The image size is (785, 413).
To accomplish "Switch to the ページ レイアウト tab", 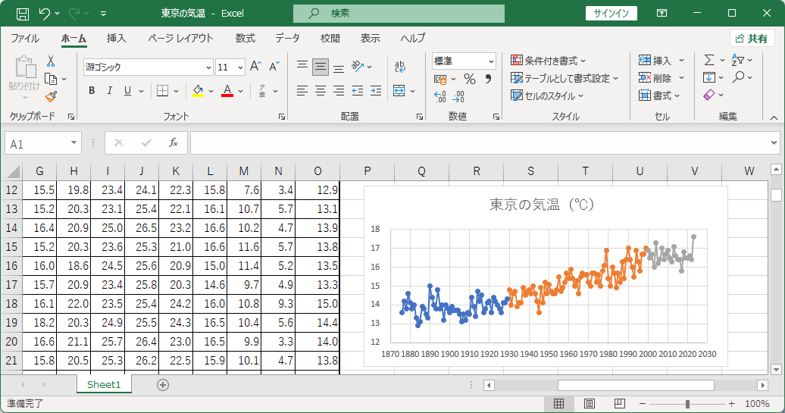I will point(180,39).
